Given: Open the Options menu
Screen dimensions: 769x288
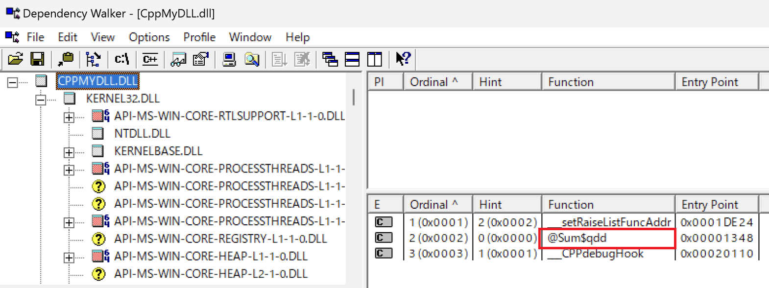Looking at the screenshot, I should tap(149, 37).
